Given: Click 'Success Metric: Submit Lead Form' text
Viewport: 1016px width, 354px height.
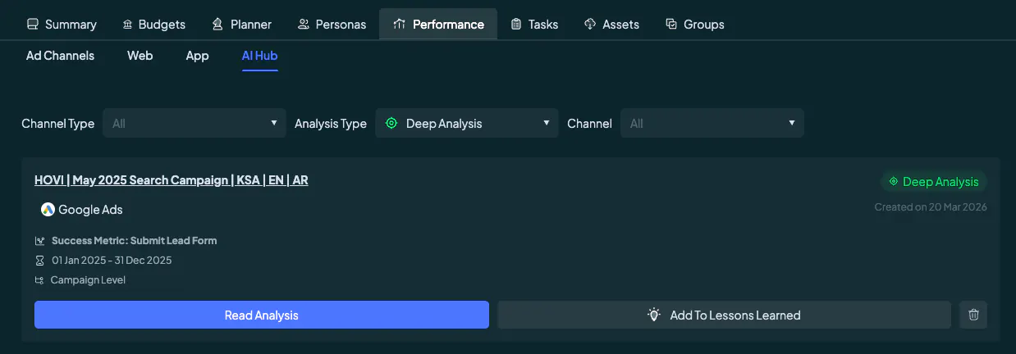Looking at the screenshot, I should pyautogui.click(x=134, y=241).
